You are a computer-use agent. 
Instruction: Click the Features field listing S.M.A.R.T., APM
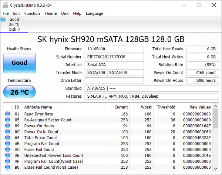152,97
